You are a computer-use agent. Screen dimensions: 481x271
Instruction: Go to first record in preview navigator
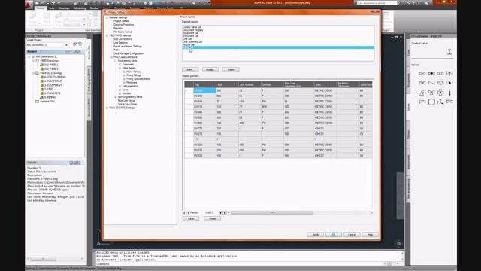pyautogui.click(x=184, y=212)
